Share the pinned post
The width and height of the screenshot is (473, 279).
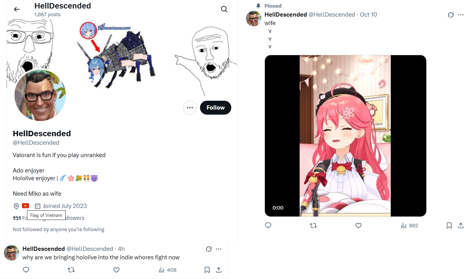[461, 225]
